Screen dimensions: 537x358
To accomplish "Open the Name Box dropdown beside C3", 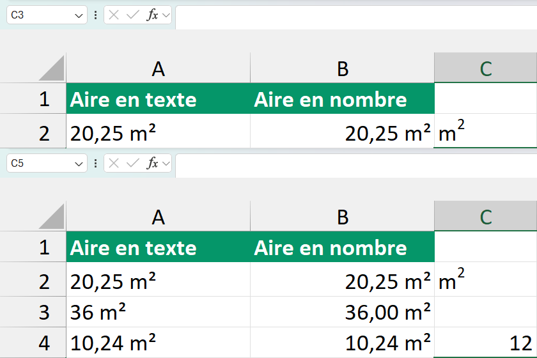I will [x=79, y=15].
